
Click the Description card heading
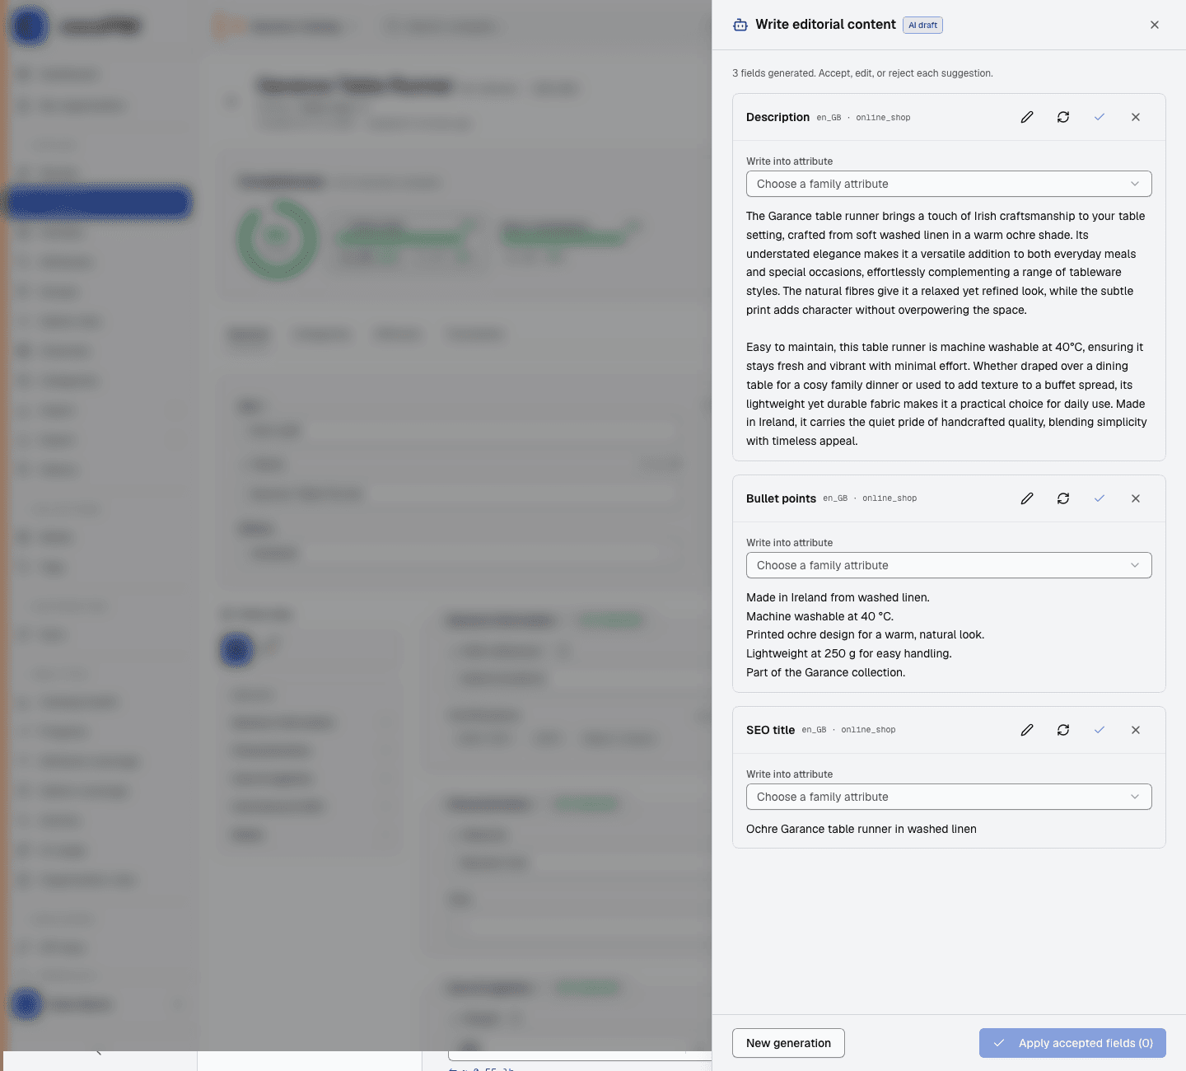(777, 117)
